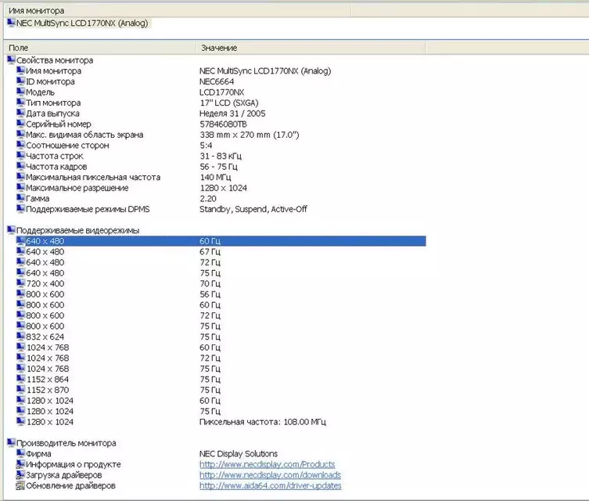The height and width of the screenshot is (501, 589).
Task: Open the aida64.com/driver-updates link
Action: [271, 485]
